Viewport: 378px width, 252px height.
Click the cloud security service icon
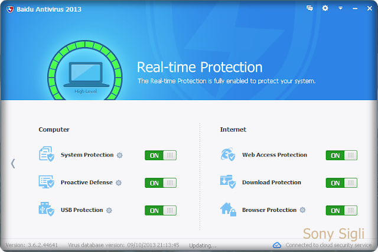[277, 246]
